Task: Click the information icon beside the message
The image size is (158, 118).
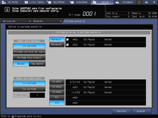Action: click(x=7, y=9)
